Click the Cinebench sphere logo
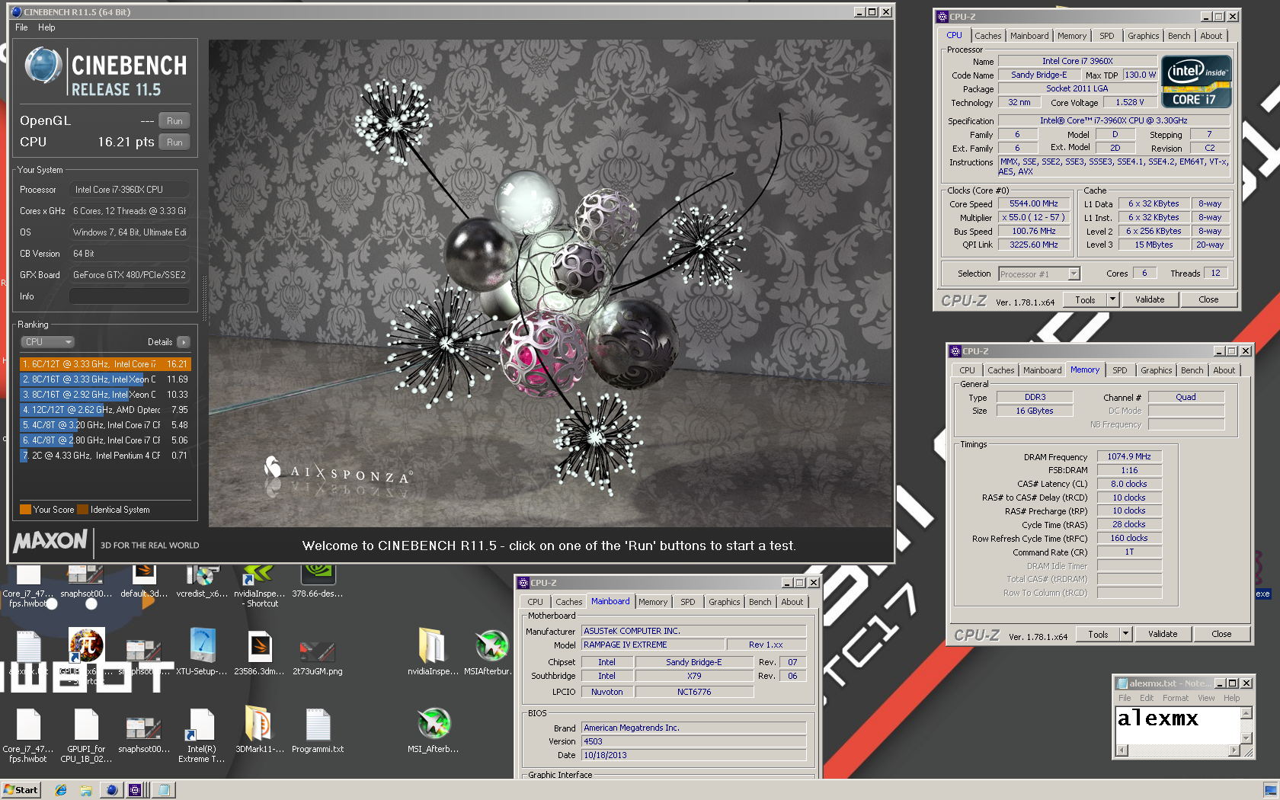This screenshot has height=800, width=1280. [x=43, y=65]
